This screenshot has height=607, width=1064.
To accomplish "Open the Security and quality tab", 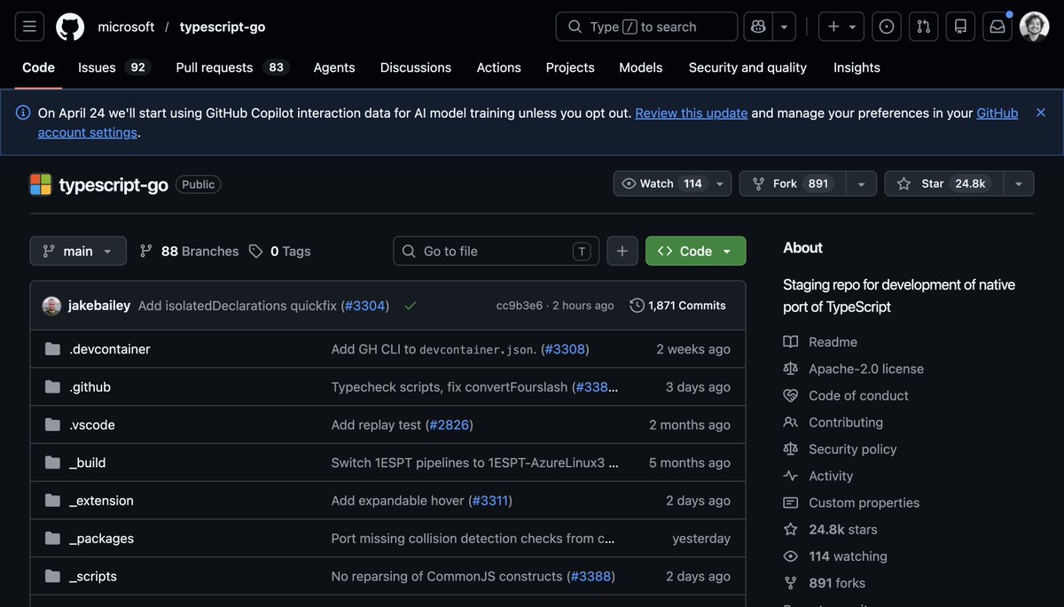I will tap(747, 67).
